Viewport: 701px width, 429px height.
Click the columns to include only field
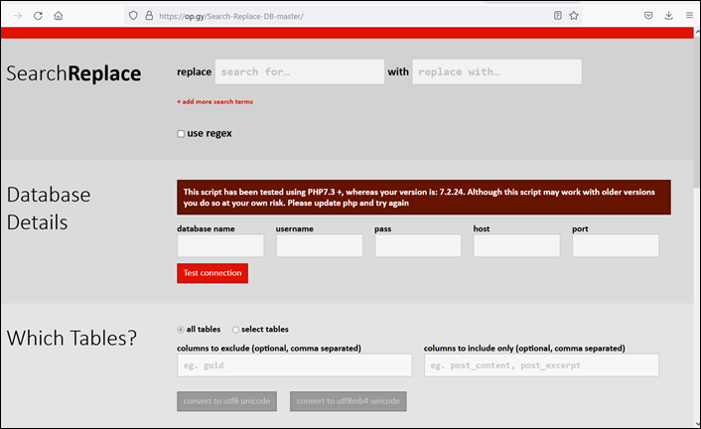pyautogui.click(x=541, y=365)
